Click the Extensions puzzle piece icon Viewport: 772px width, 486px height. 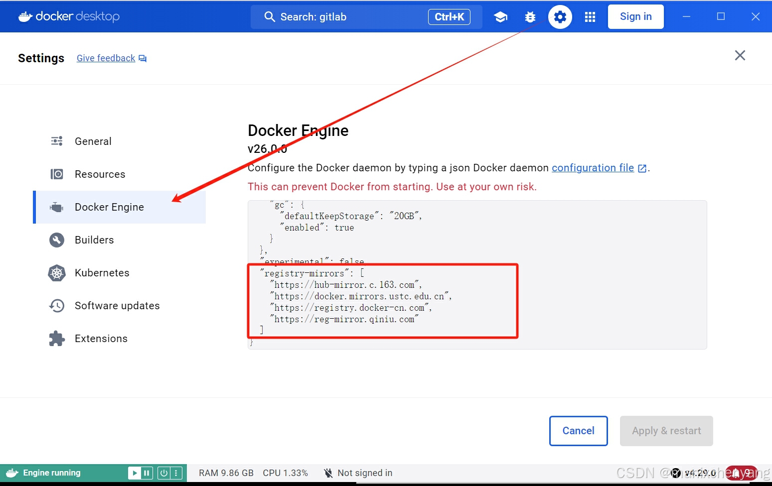57,339
